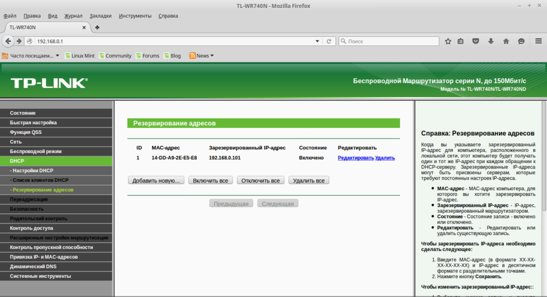
Task: Open Переадресация in sidebar
Action: pyautogui.click(x=56, y=199)
